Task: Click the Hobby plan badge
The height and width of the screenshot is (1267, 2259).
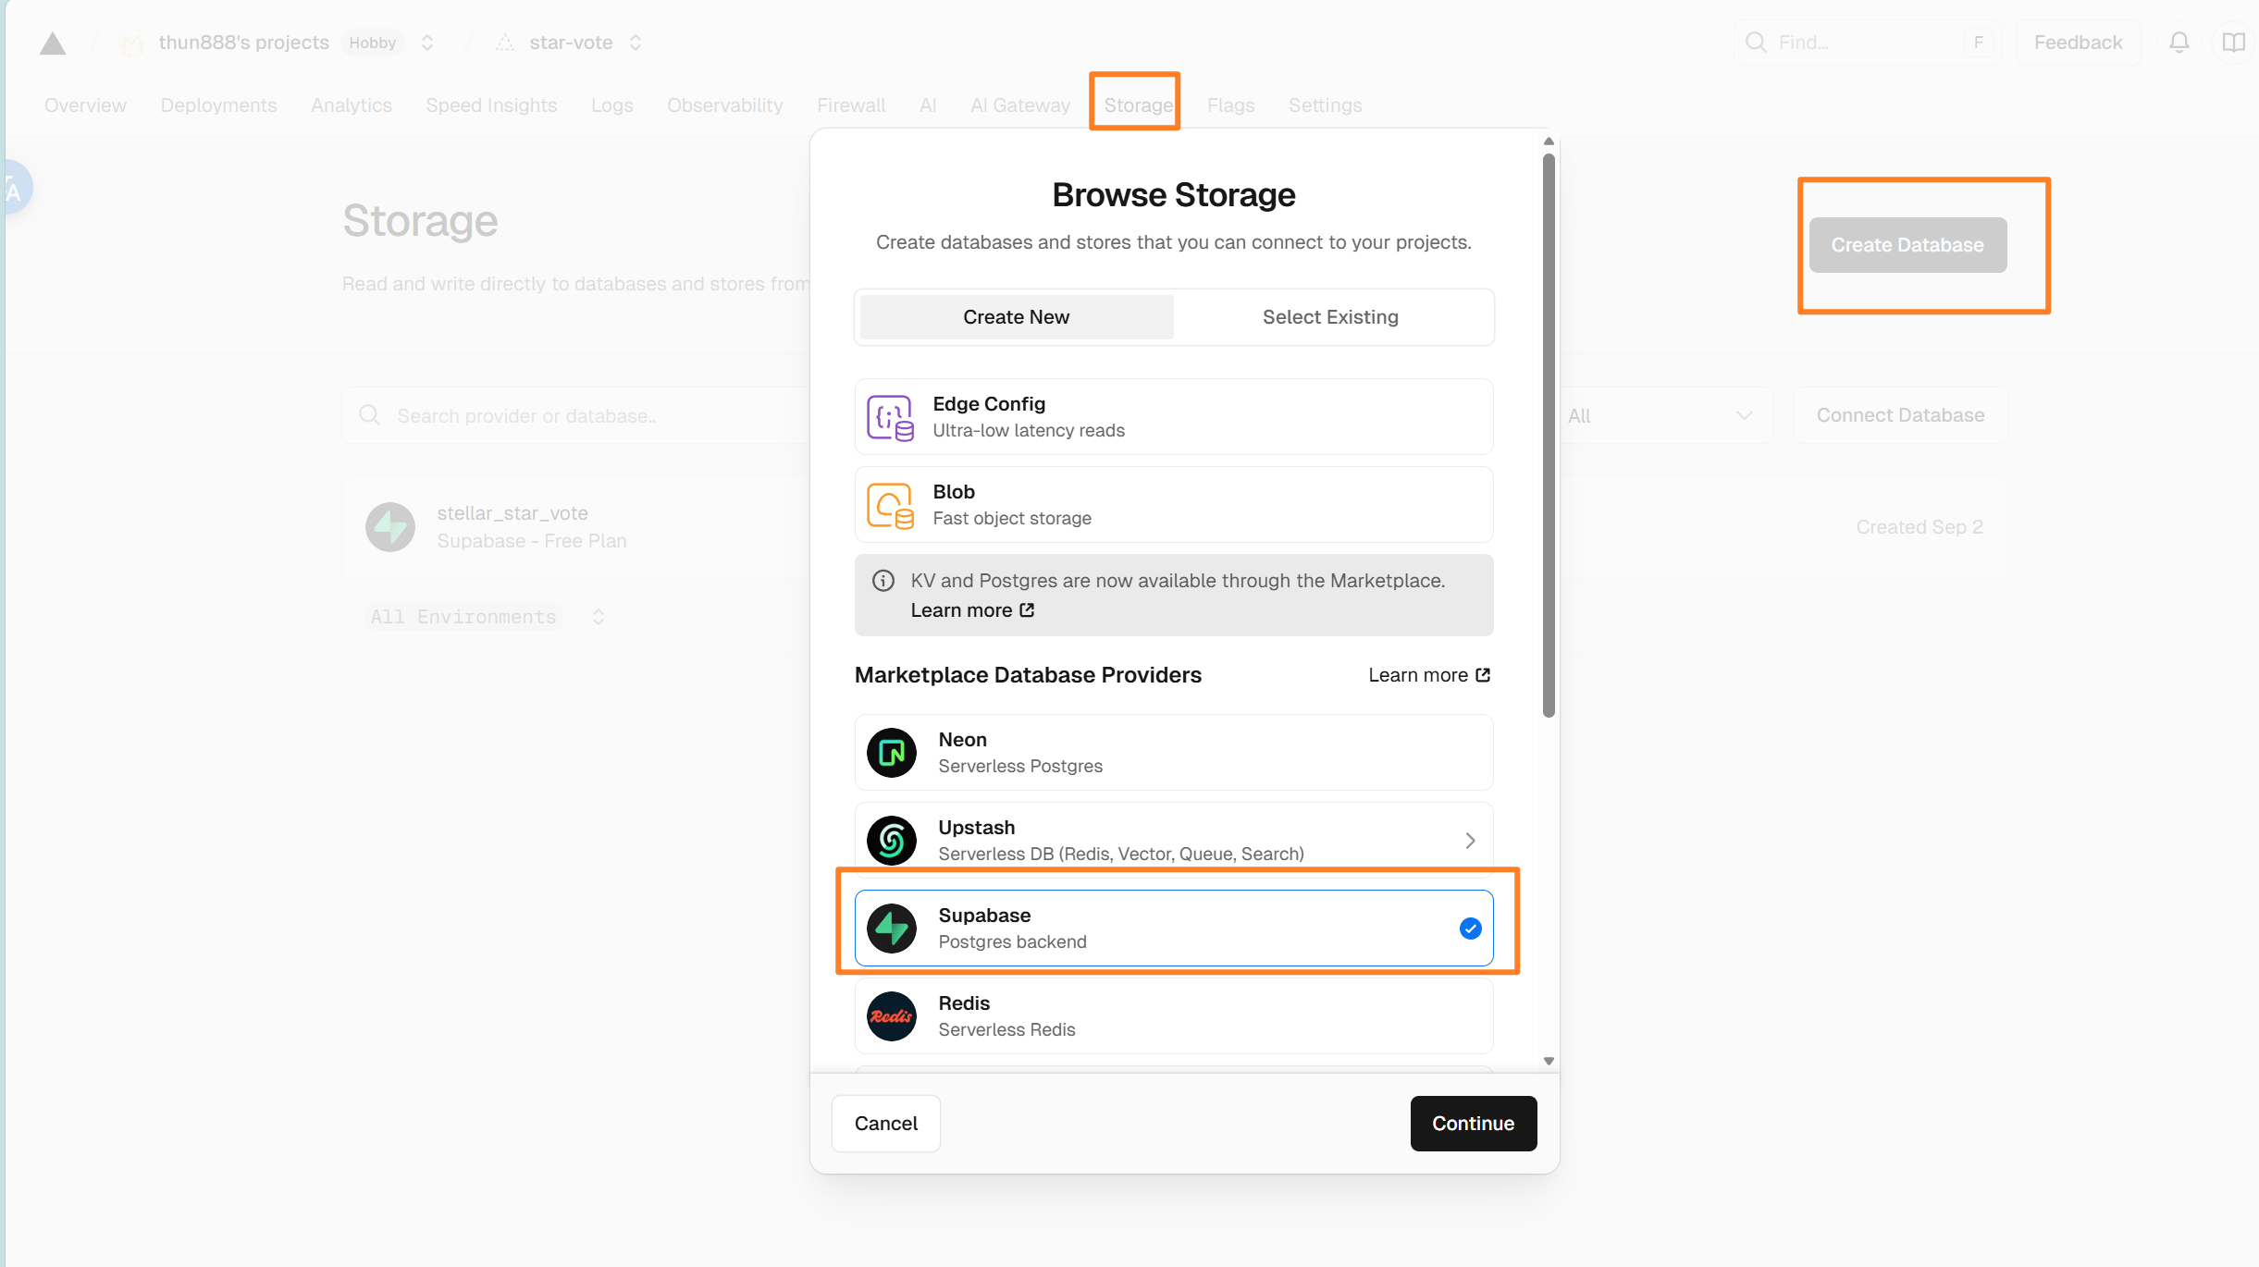Action: click(372, 43)
